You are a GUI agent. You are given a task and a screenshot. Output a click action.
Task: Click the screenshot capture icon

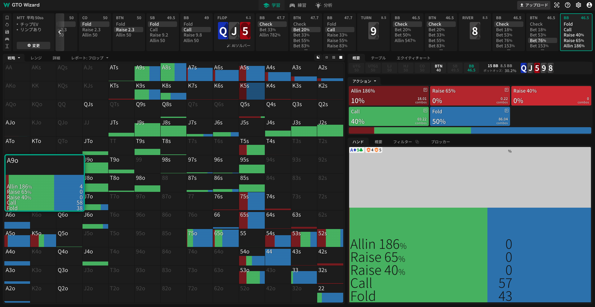tap(557, 5)
